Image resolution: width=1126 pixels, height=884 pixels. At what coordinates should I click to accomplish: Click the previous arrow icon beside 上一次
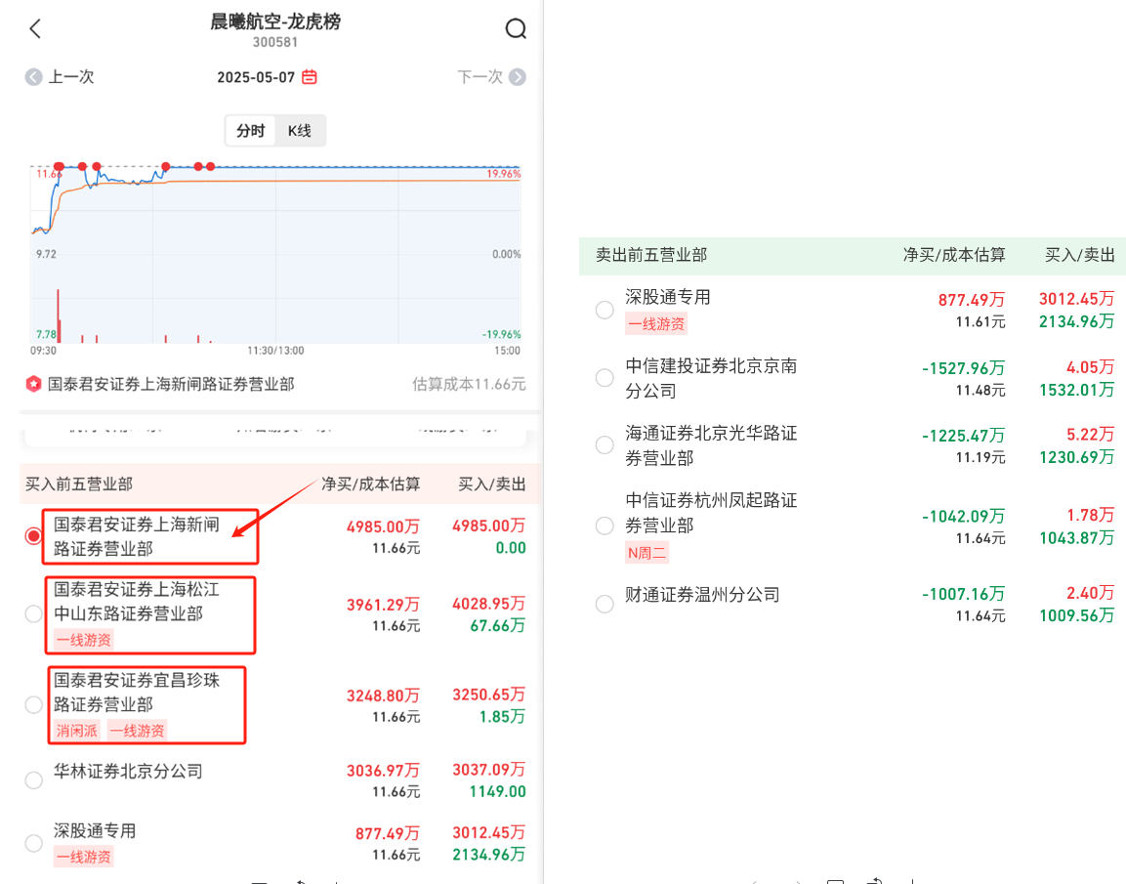33,77
